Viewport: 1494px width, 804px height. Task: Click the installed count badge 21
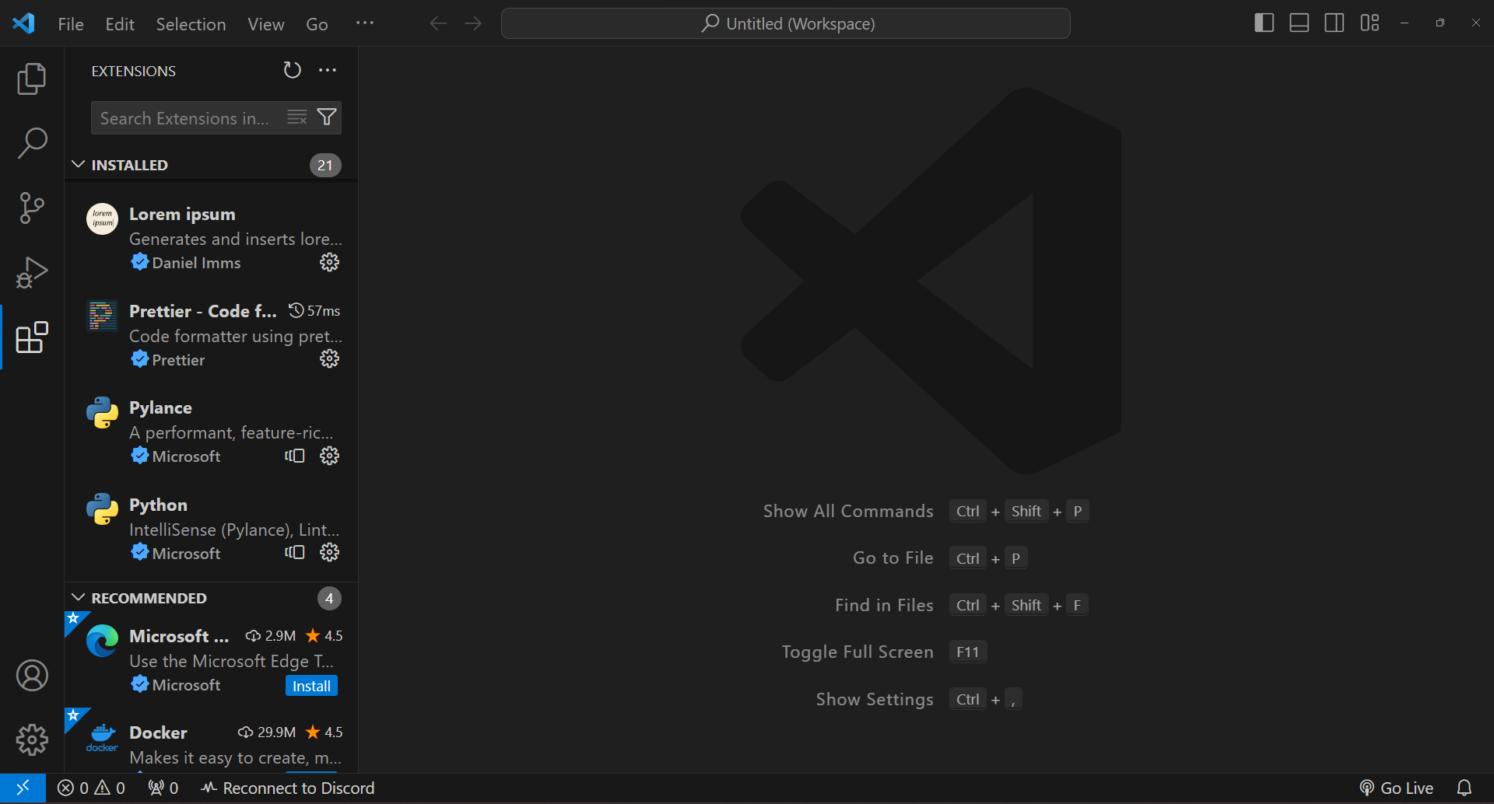click(325, 165)
